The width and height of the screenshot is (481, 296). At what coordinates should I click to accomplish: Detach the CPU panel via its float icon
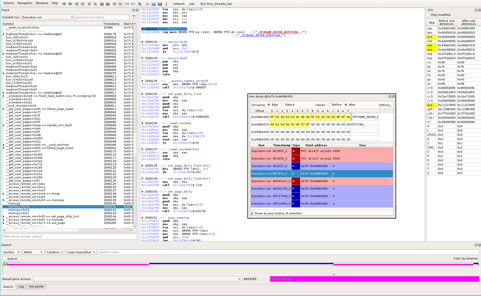pyautogui.click(x=476, y=10)
